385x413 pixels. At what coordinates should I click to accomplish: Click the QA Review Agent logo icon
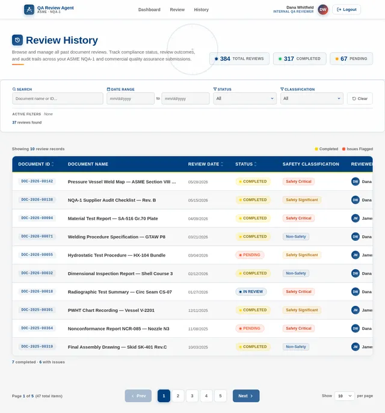pos(29,10)
